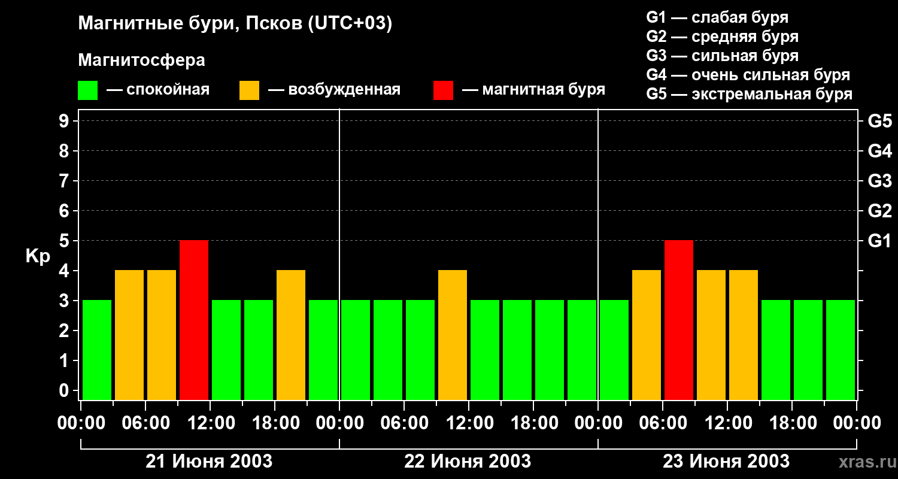898x479 pixels.
Task: Click the '— возбужденная' legend label
Action: point(334,90)
